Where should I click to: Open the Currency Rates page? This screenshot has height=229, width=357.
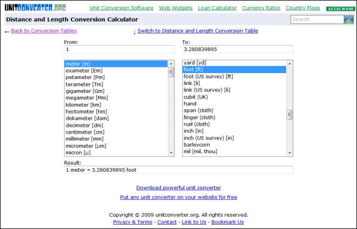pos(261,8)
